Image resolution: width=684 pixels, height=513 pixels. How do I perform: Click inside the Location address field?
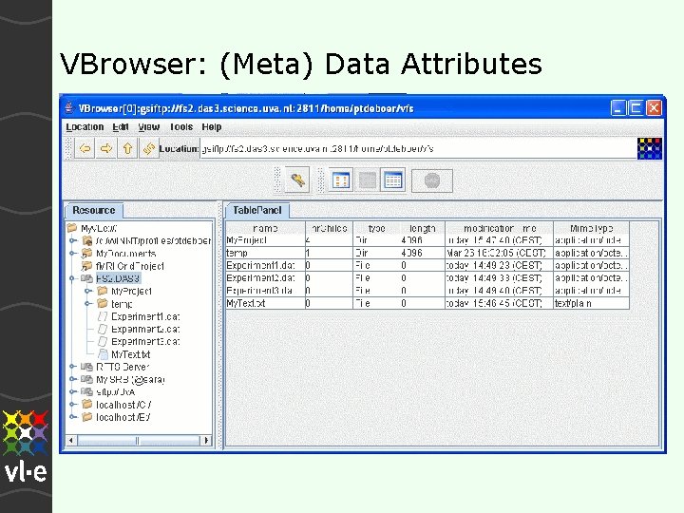pyautogui.click(x=418, y=149)
